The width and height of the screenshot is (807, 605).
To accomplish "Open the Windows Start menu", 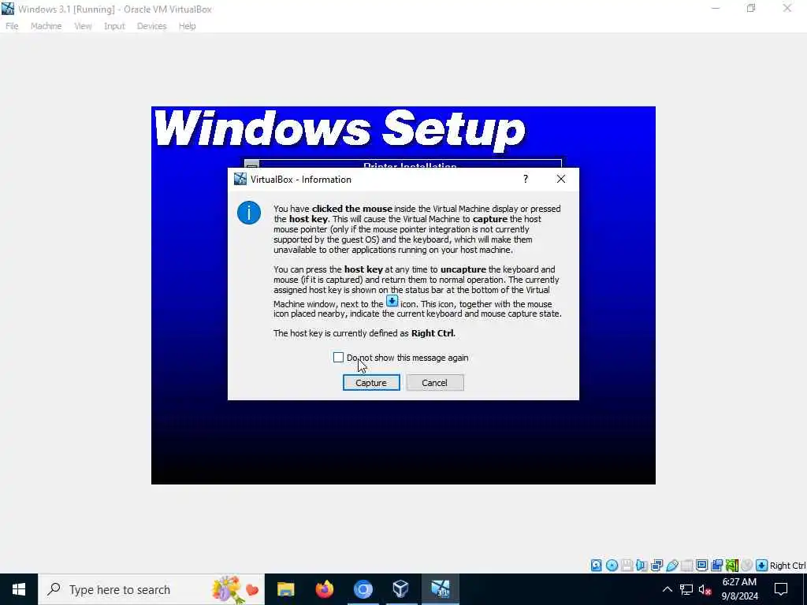I will click(x=19, y=589).
